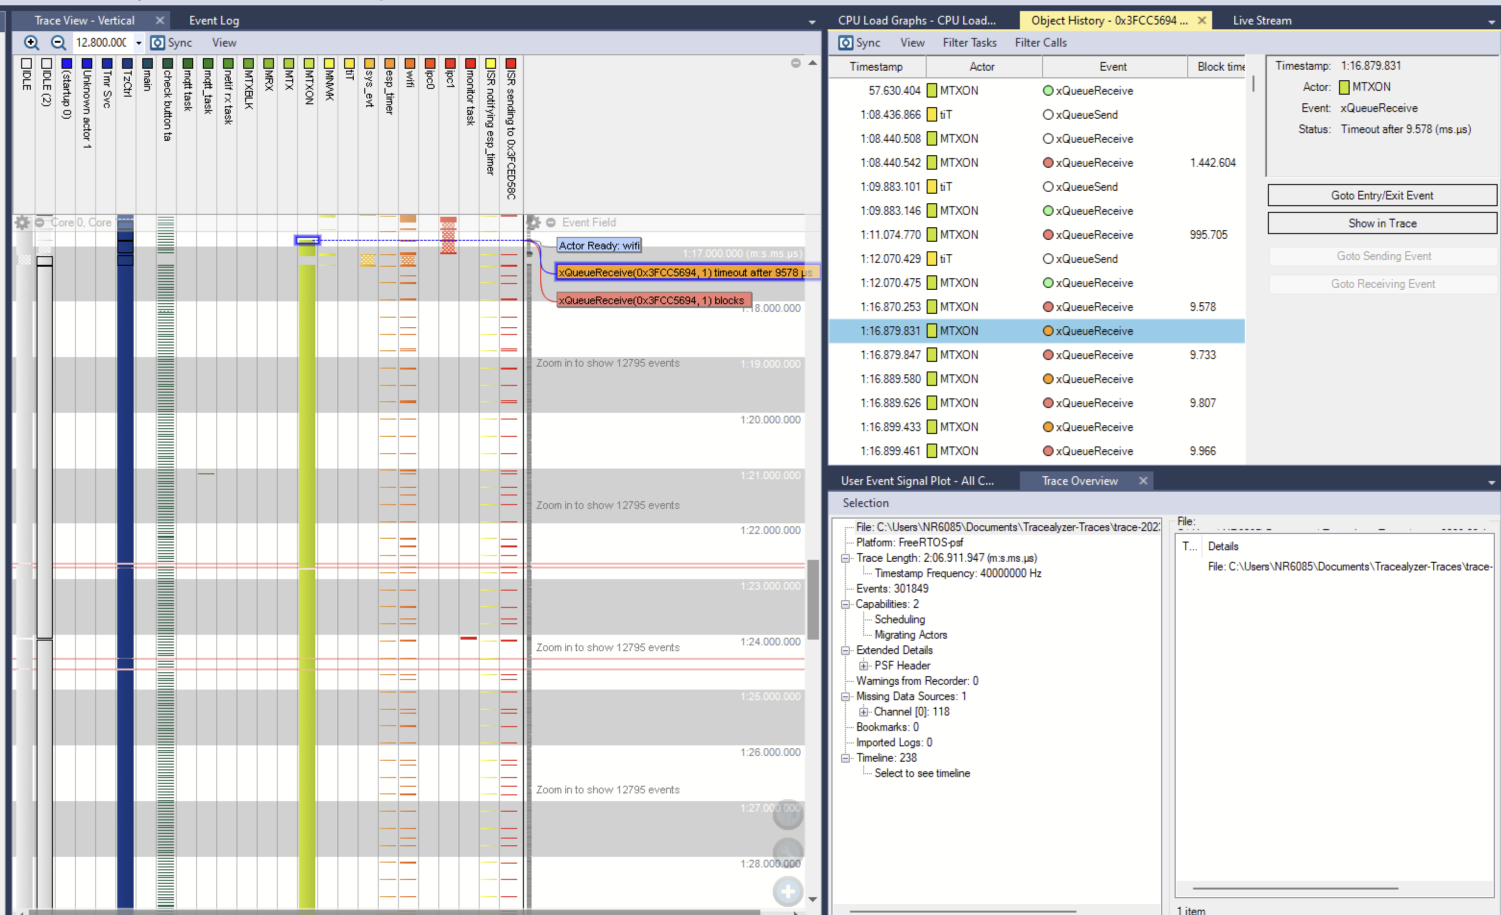The height and width of the screenshot is (915, 1501).
Task: Click the Goto Entry/Exit Event button
Action: [1382, 196]
